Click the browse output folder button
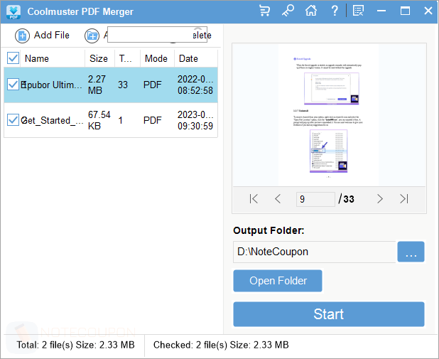The image size is (439, 359). [411, 252]
